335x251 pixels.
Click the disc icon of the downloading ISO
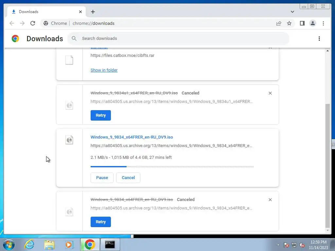[69, 140]
